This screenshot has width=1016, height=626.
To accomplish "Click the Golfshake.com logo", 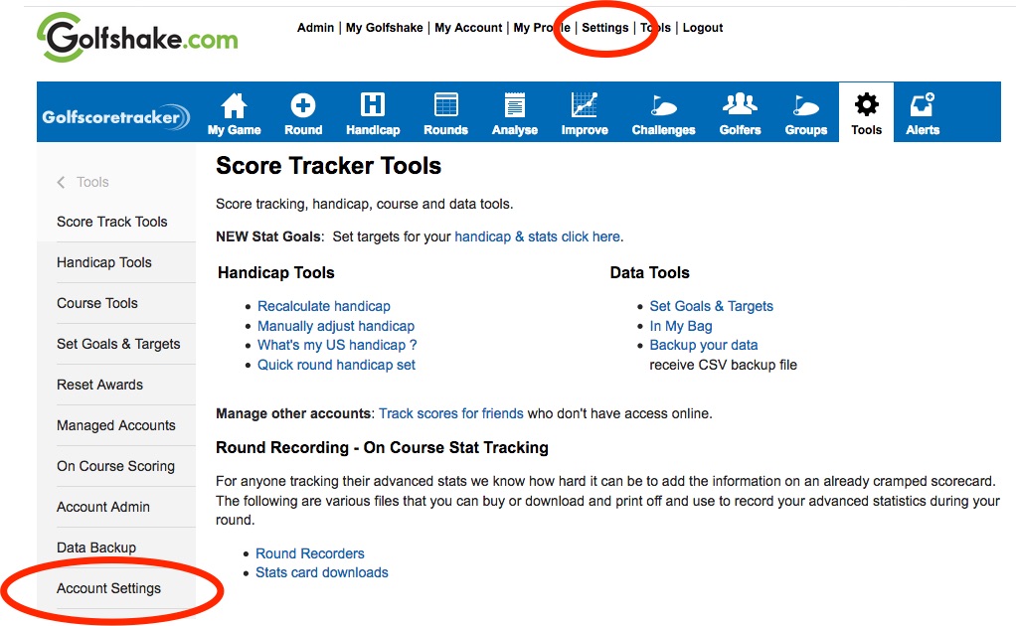I will click(x=138, y=39).
